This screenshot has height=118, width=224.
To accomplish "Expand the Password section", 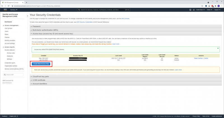I will tap(125, 26).
